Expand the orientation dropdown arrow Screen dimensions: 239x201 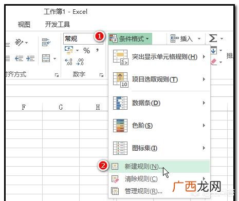[26, 43]
